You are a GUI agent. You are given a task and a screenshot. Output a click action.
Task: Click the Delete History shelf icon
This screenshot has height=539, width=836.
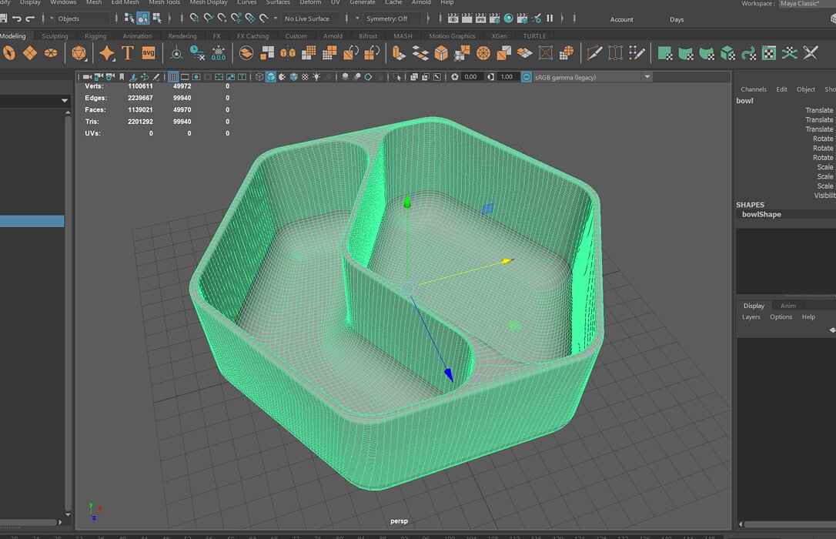pos(197,53)
